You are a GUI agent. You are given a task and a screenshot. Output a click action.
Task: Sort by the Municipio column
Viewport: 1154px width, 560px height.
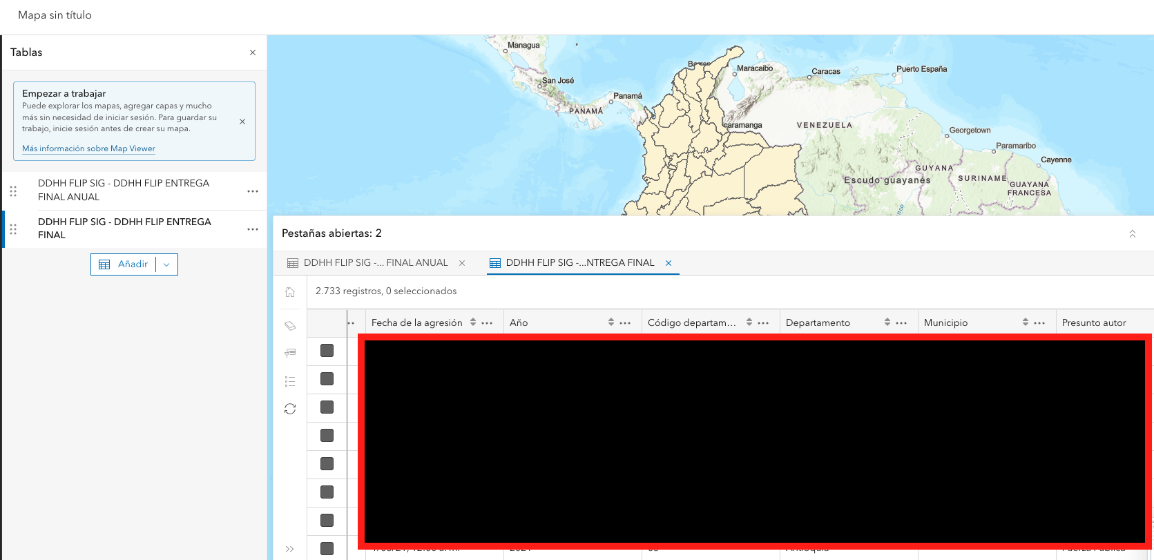pos(1026,322)
